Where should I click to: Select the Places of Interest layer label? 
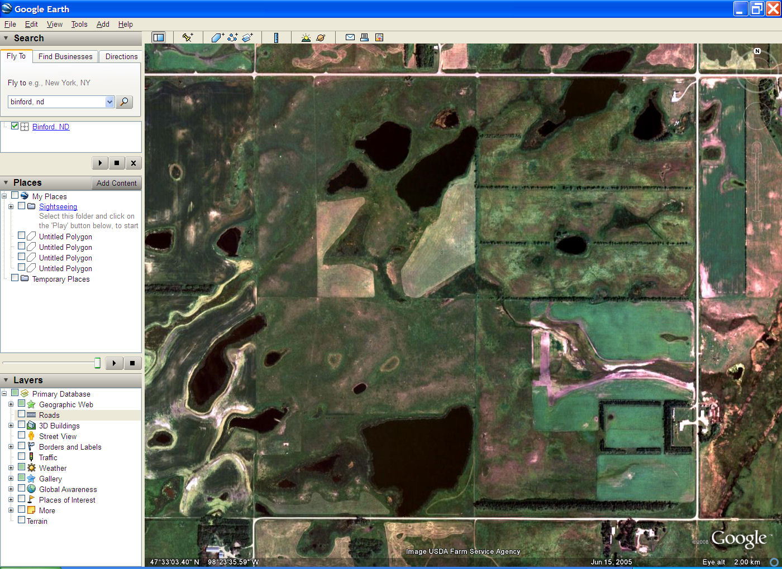click(67, 500)
